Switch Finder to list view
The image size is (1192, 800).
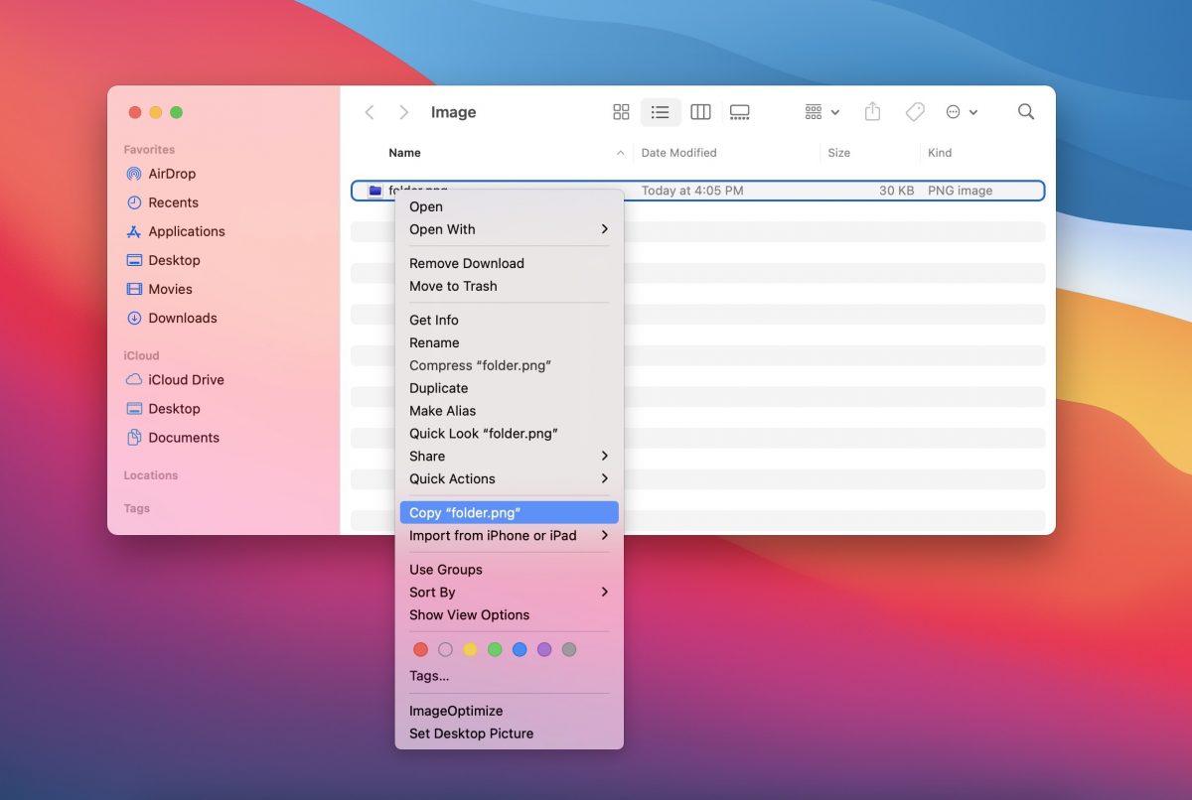tap(660, 112)
